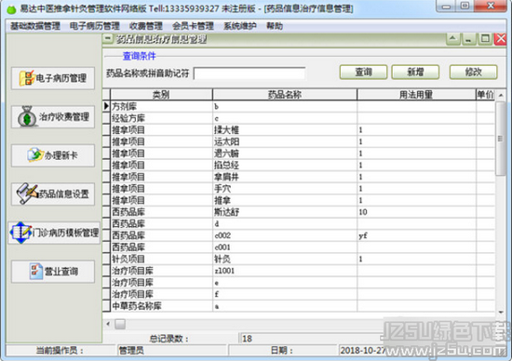Image resolution: width=512 pixels, height=361 pixels.
Task: Click the inner window system menu icon
Action: (108, 39)
